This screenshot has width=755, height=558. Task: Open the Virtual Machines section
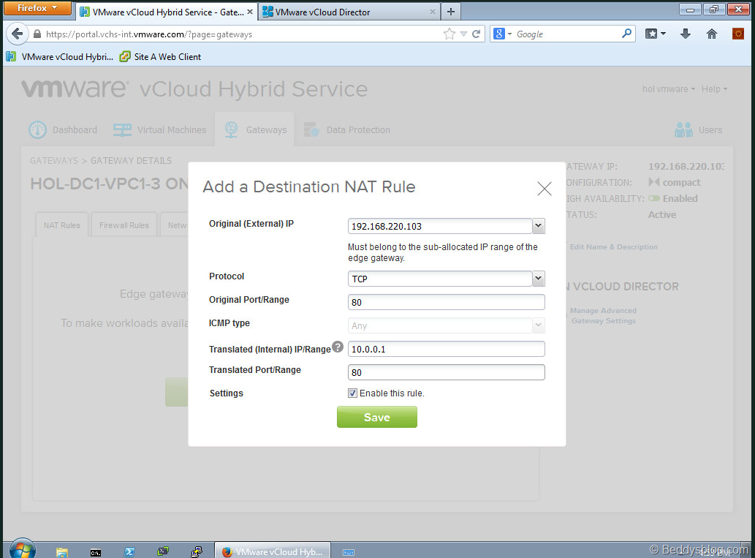click(160, 129)
